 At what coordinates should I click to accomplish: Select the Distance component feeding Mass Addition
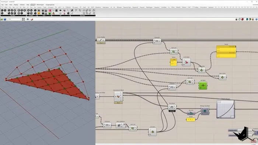click(x=107, y=125)
